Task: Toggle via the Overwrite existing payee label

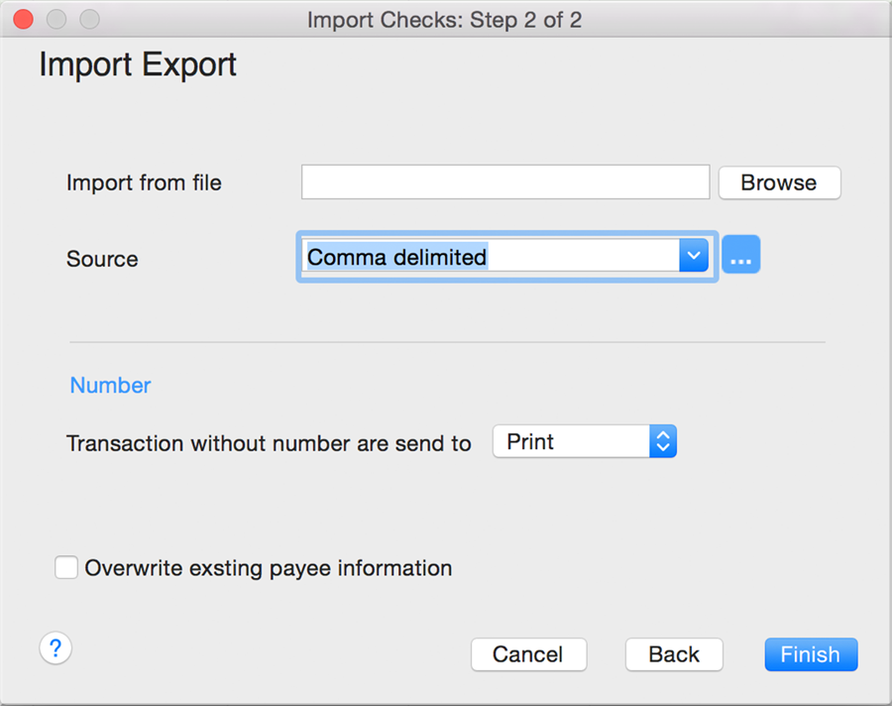Action: tap(269, 568)
